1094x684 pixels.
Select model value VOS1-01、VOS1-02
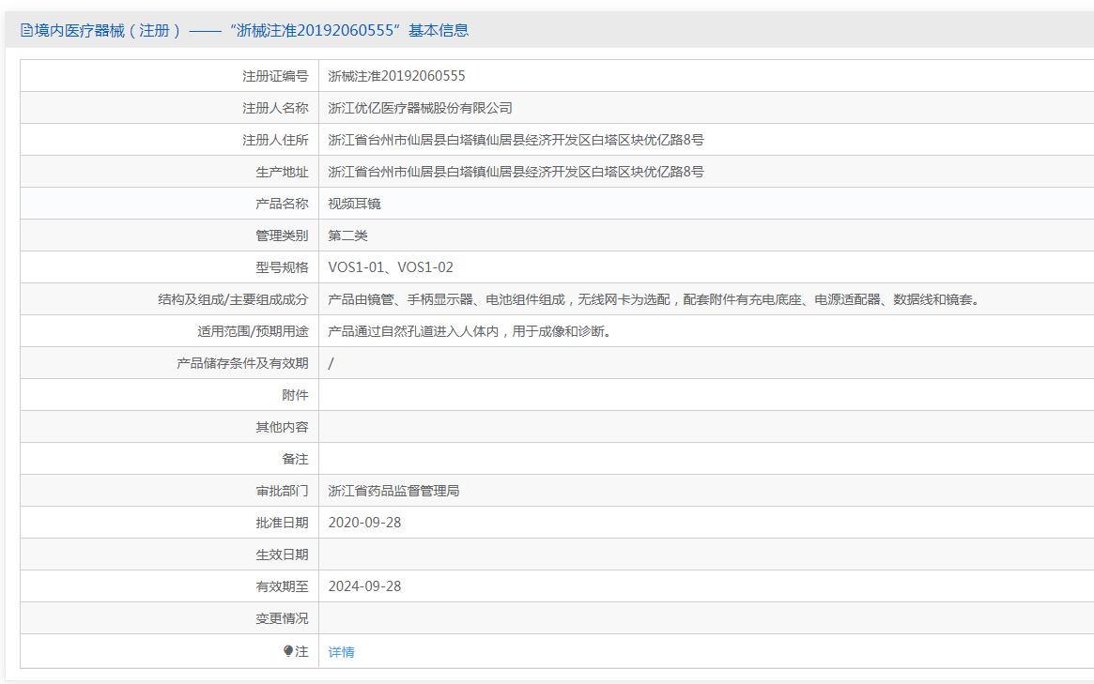391,267
